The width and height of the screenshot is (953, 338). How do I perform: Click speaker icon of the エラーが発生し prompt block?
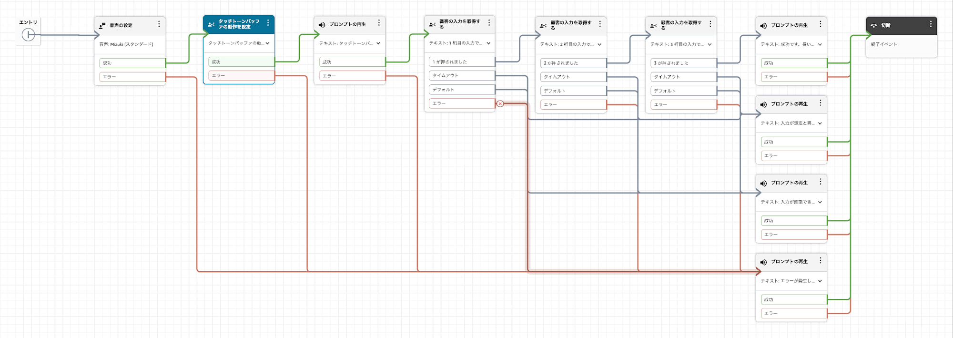point(764,262)
